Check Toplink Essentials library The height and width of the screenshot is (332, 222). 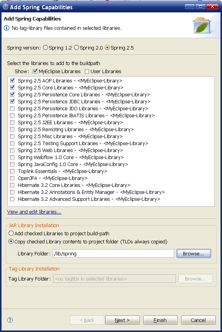[12, 171]
